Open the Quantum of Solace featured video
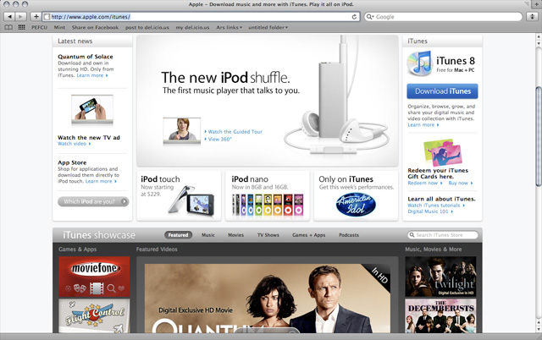Viewport: 542px width, 340px height. pyautogui.click(x=268, y=299)
